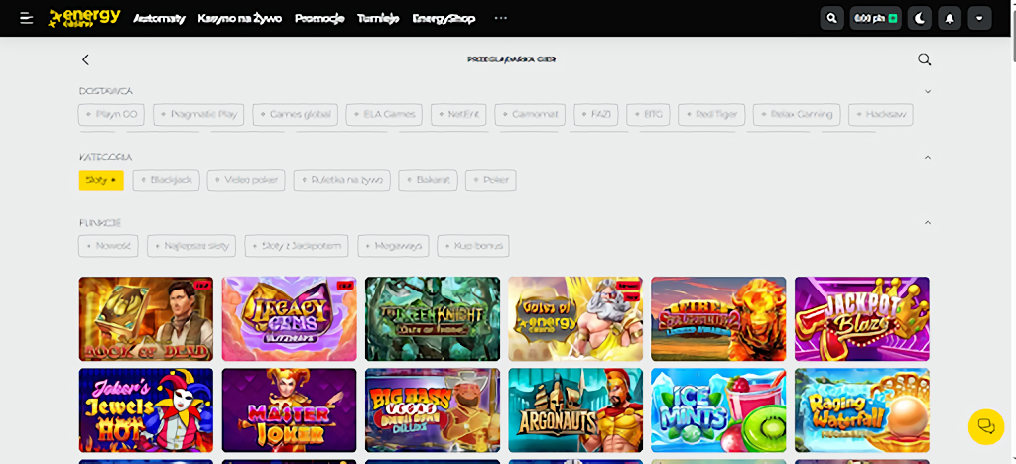Viewport: 1016px width, 464px height.
Task: Open the Promocje menu item
Action: pos(319,18)
